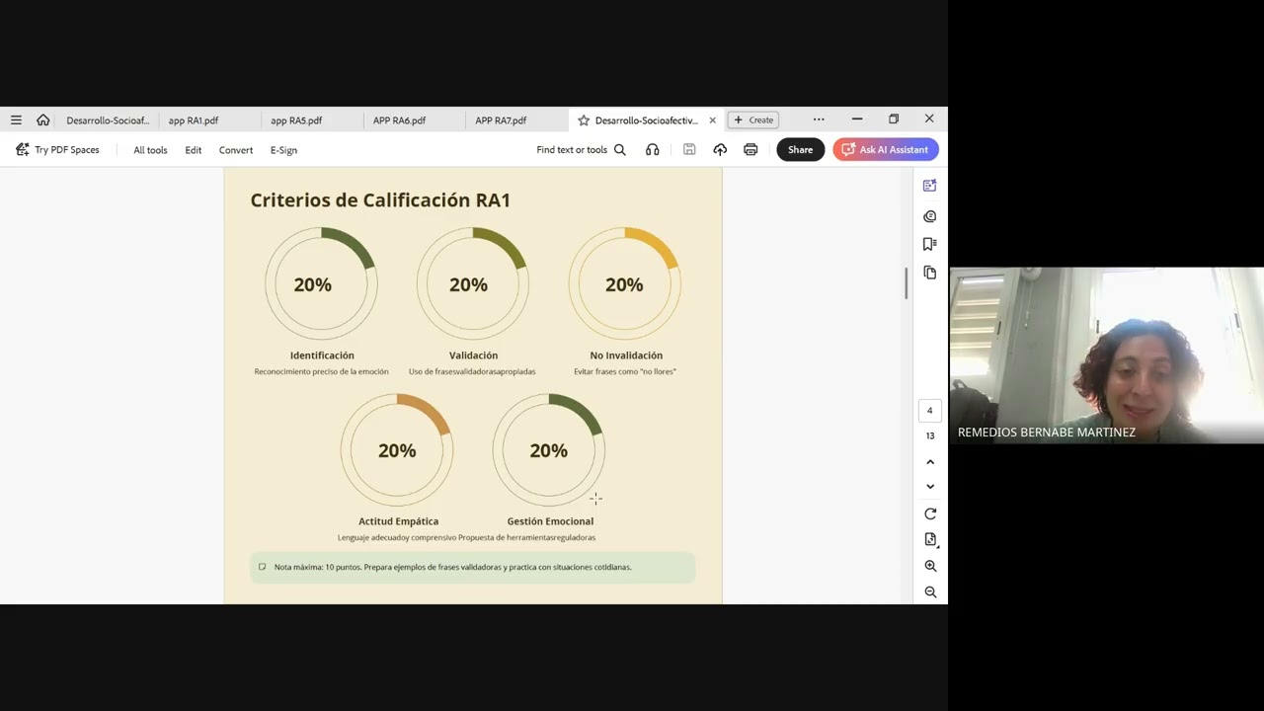Restore down the Acrobat window
The image size is (1264, 711).
point(894,119)
